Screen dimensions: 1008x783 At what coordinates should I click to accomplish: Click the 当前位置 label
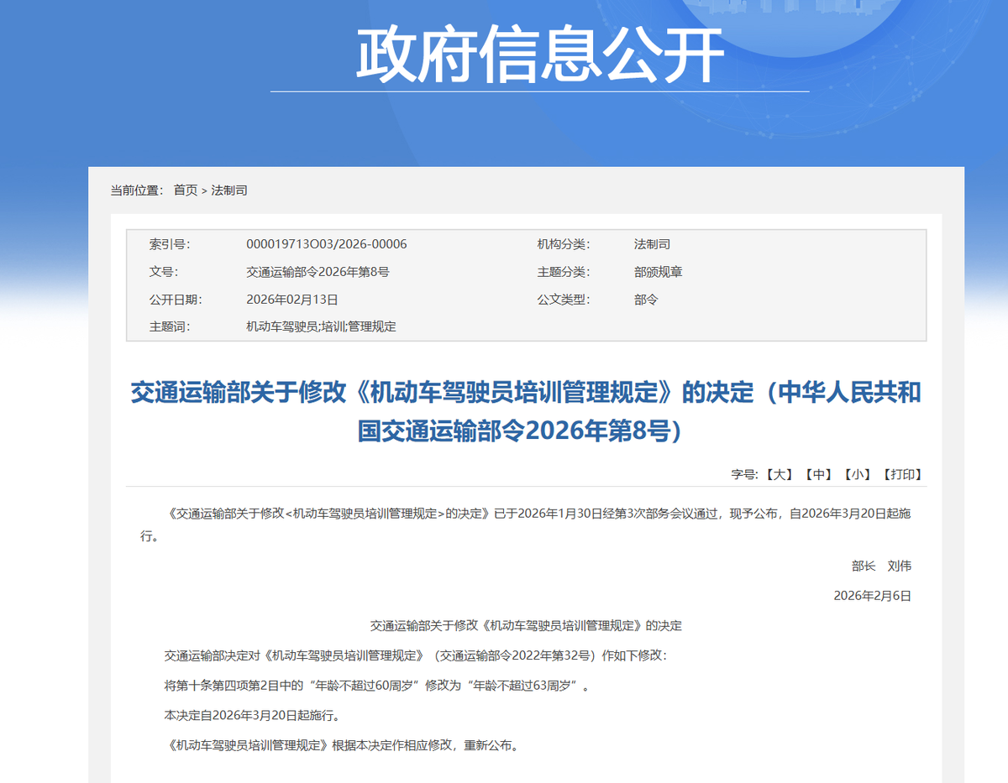click(136, 191)
